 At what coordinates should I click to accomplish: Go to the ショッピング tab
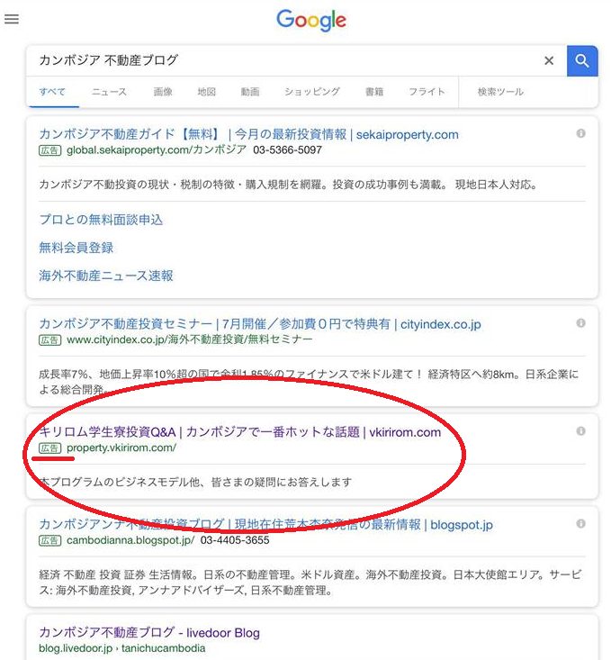pos(312,92)
